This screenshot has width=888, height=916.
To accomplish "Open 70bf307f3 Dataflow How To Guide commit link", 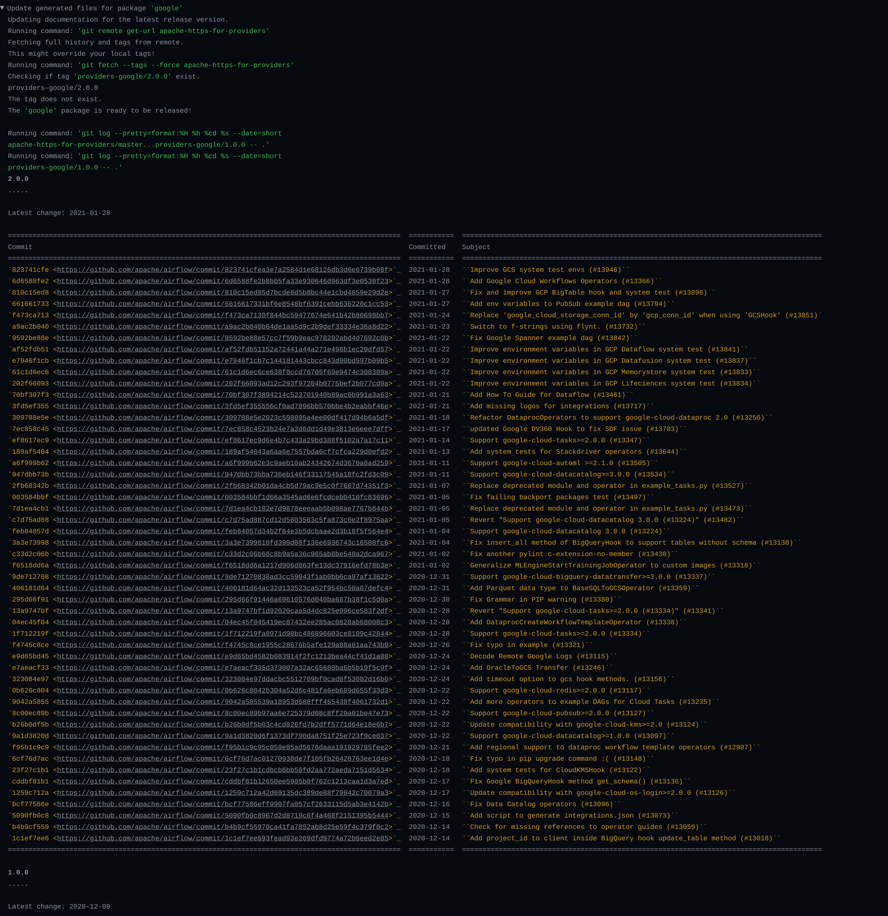I will [222, 395].
